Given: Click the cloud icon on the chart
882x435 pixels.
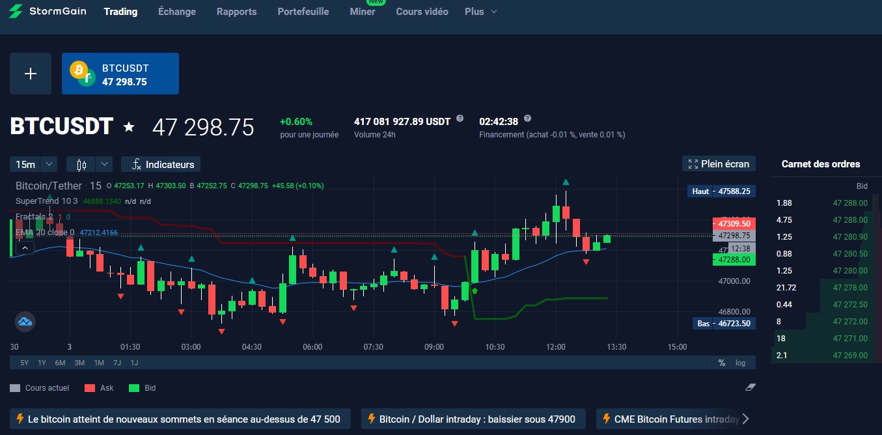Looking at the screenshot, I should point(25,322).
